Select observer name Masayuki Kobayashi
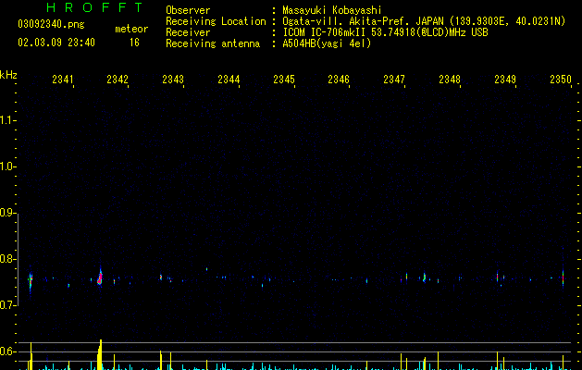 point(332,10)
